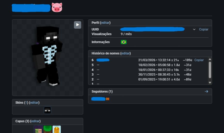Edit the Skins section

pyautogui.click(x=34, y=103)
